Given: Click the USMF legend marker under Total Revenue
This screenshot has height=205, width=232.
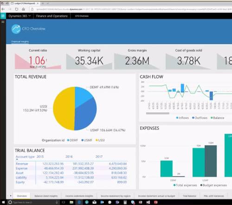Looking at the screenshot, I should click(83, 140).
